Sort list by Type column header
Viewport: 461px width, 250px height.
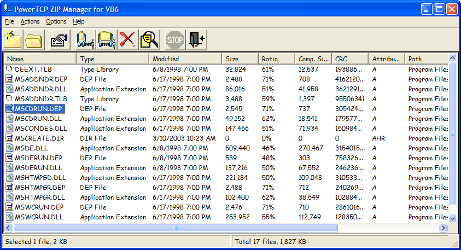click(113, 59)
